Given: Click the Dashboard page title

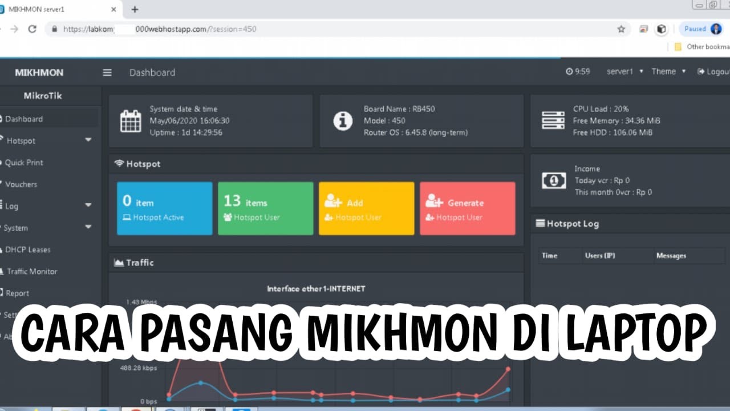Looking at the screenshot, I should click(152, 72).
